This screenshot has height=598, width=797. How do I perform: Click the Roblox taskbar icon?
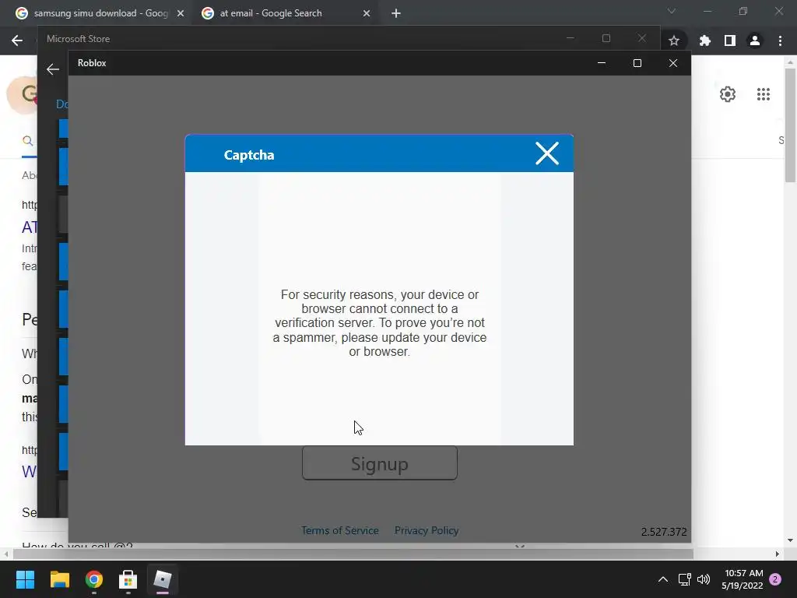coord(163,579)
